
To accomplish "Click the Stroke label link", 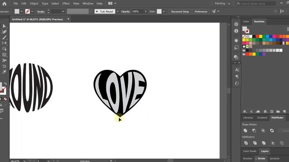I will [x=41, y=12].
